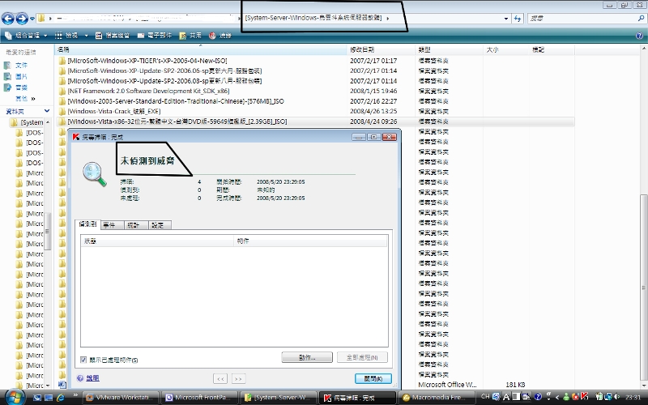Open the recent pages dropdown beside Forward

click(32, 19)
